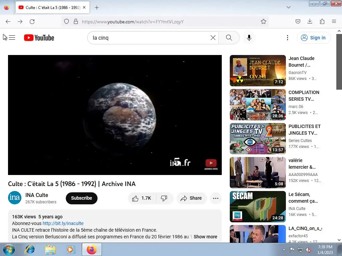The height and width of the screenshot is (256, 342).
Task: Open the Windows Start menu
Action: point(9,249)
